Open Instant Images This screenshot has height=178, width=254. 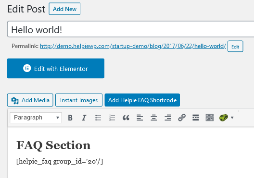click(x=79, y=100)
